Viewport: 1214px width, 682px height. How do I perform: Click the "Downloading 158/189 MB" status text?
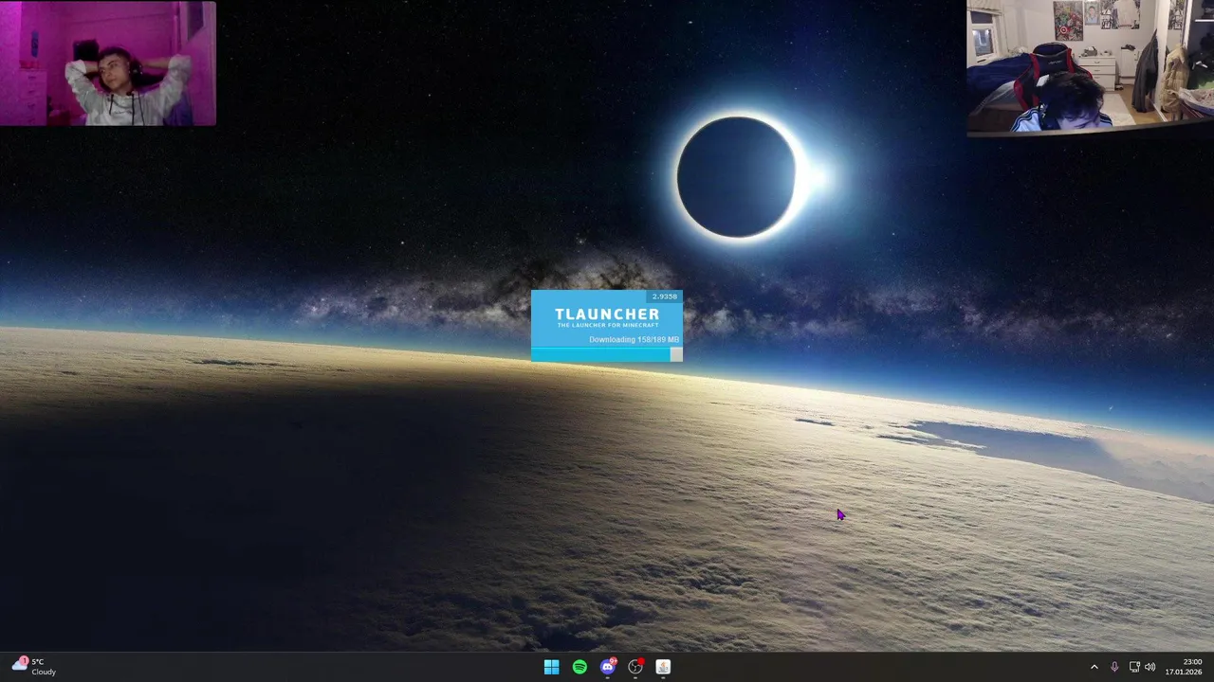(634, 339)
